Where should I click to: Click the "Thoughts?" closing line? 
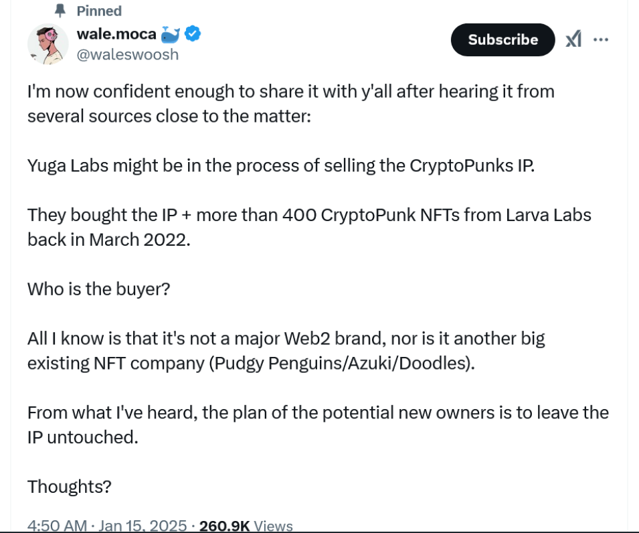click(x=69, y=486)
